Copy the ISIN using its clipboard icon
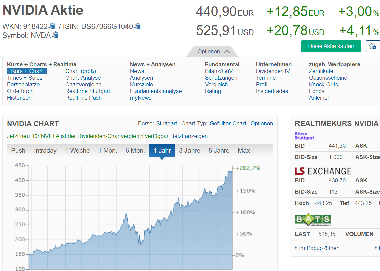 point(138,26)
